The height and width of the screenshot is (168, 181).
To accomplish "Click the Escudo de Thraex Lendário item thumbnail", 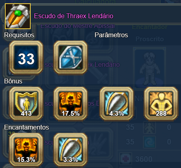I will [x=18, y=16].
